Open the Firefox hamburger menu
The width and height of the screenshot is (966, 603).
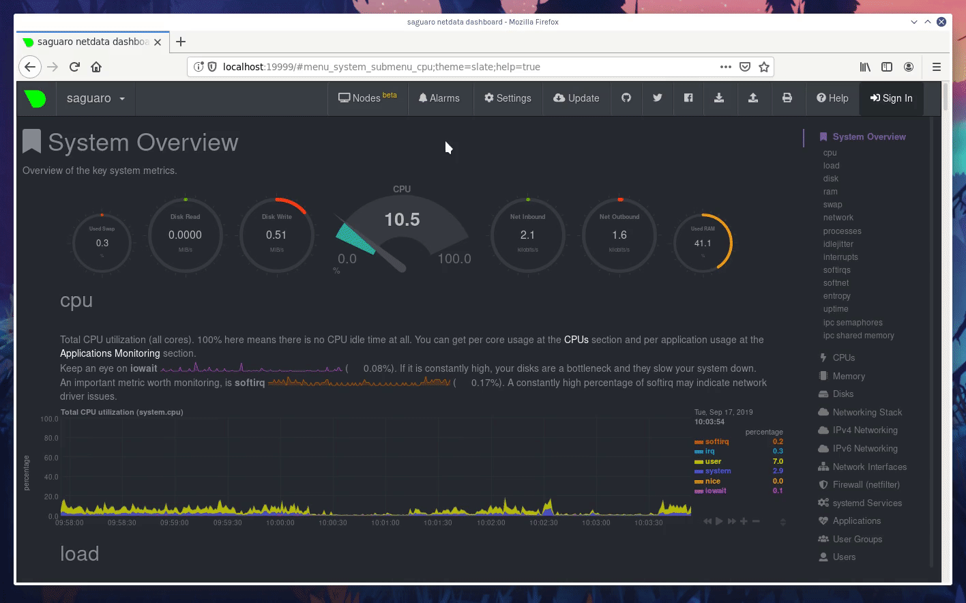(x=937, y=67)
